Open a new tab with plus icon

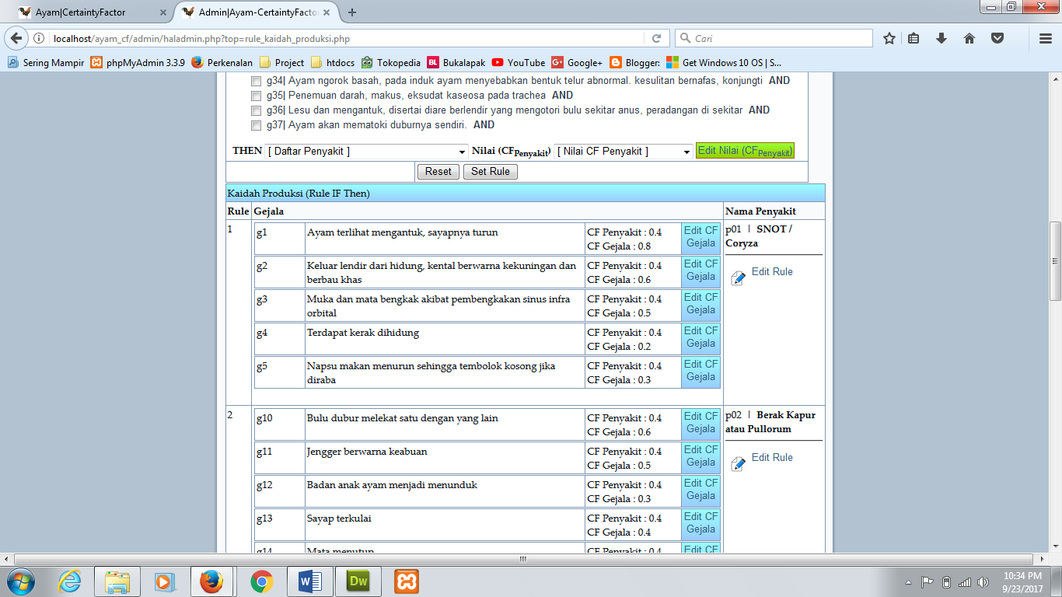[352, 12]
